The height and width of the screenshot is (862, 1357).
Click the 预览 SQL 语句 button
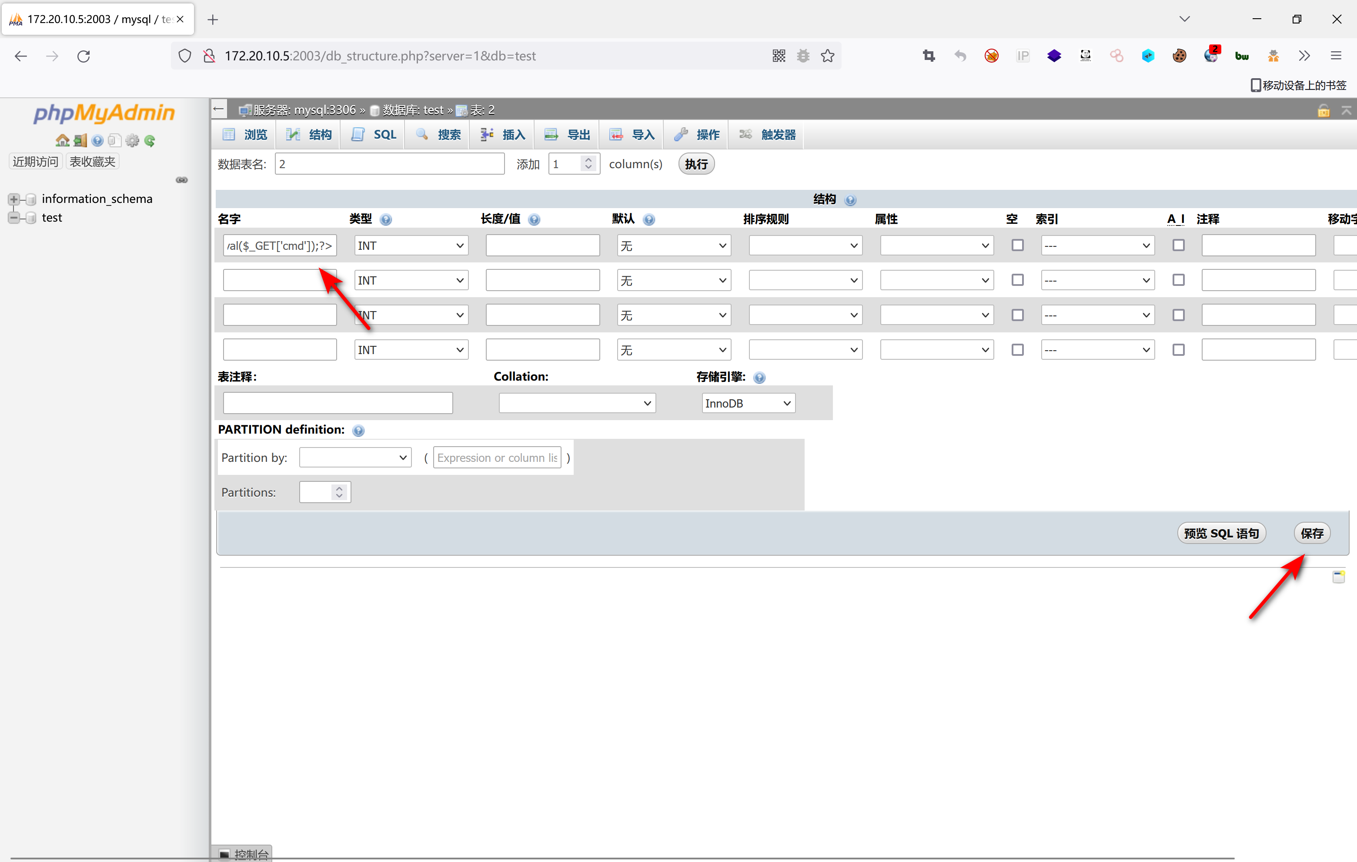pos(1221,533)
